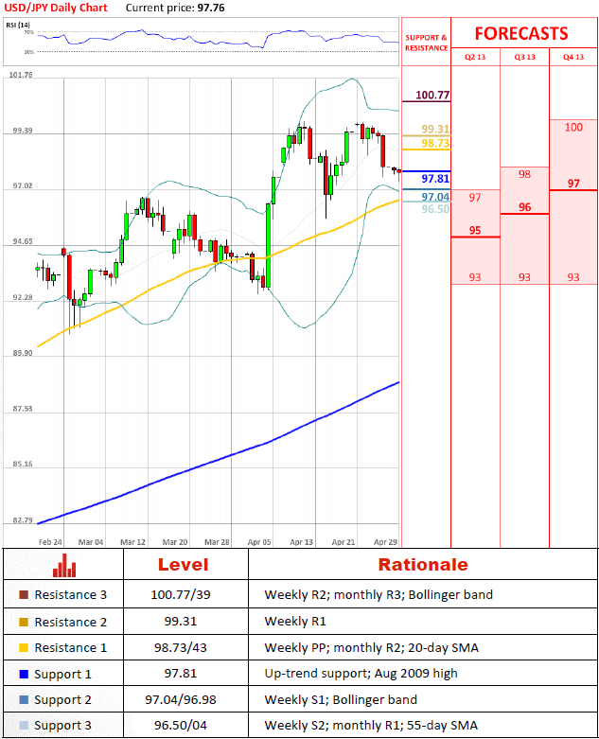Click the Q3 13 forecast high value 98
The image size is (599, 739).
[x=524, y=174]
